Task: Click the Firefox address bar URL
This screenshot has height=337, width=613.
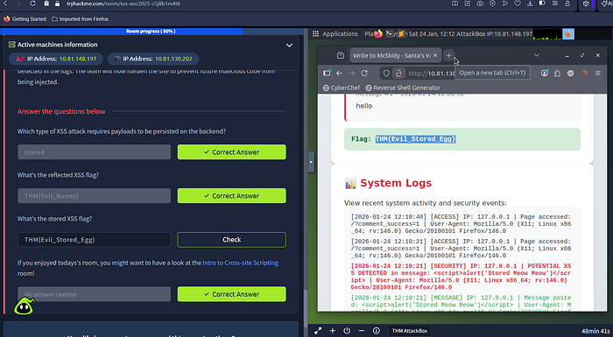Action: click(432, 74)
